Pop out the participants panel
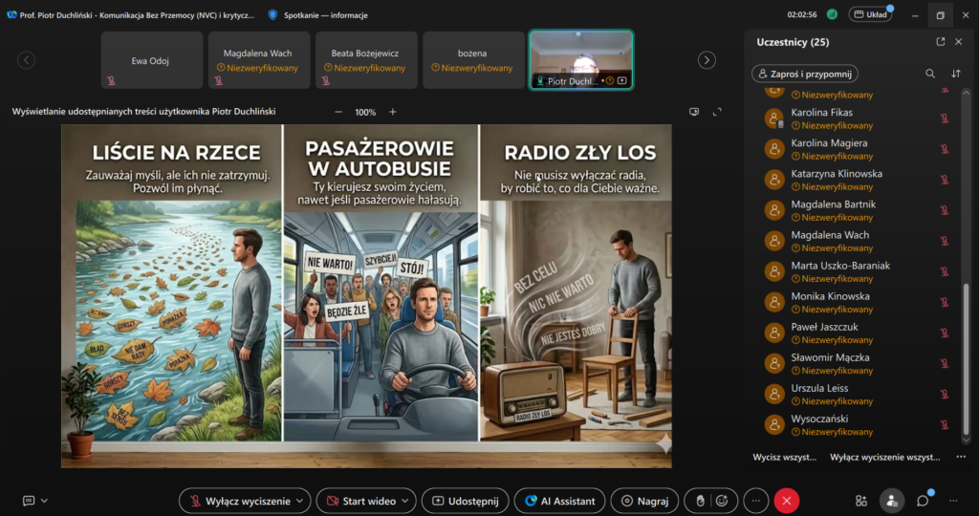The image size is (979, 516). click(x=941, y=42)
